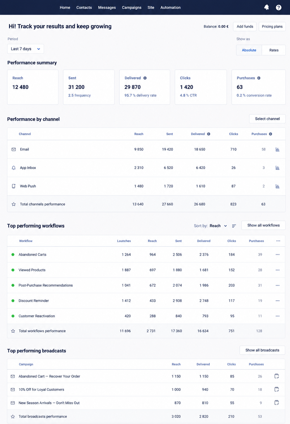Screen dimensions: 290x424
Task: Click the info icon beside Purchases summary card
Action: coord(259,78)
